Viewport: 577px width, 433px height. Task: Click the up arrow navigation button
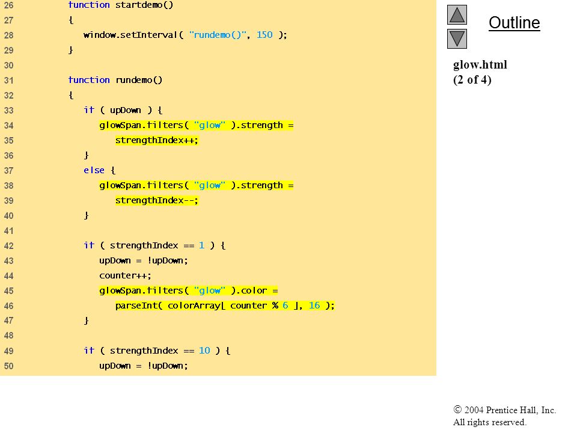[x=457, y=14]
